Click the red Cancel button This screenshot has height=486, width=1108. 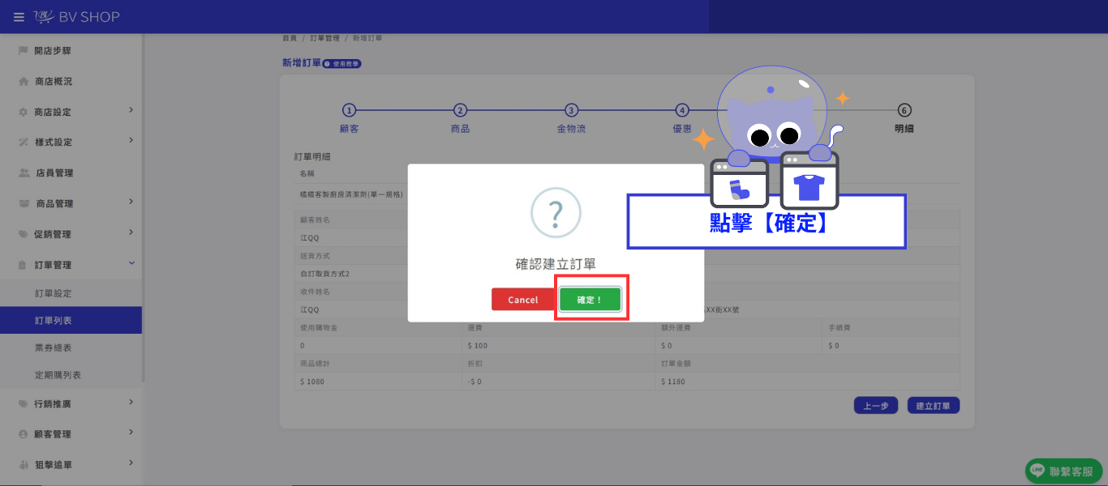523,300
